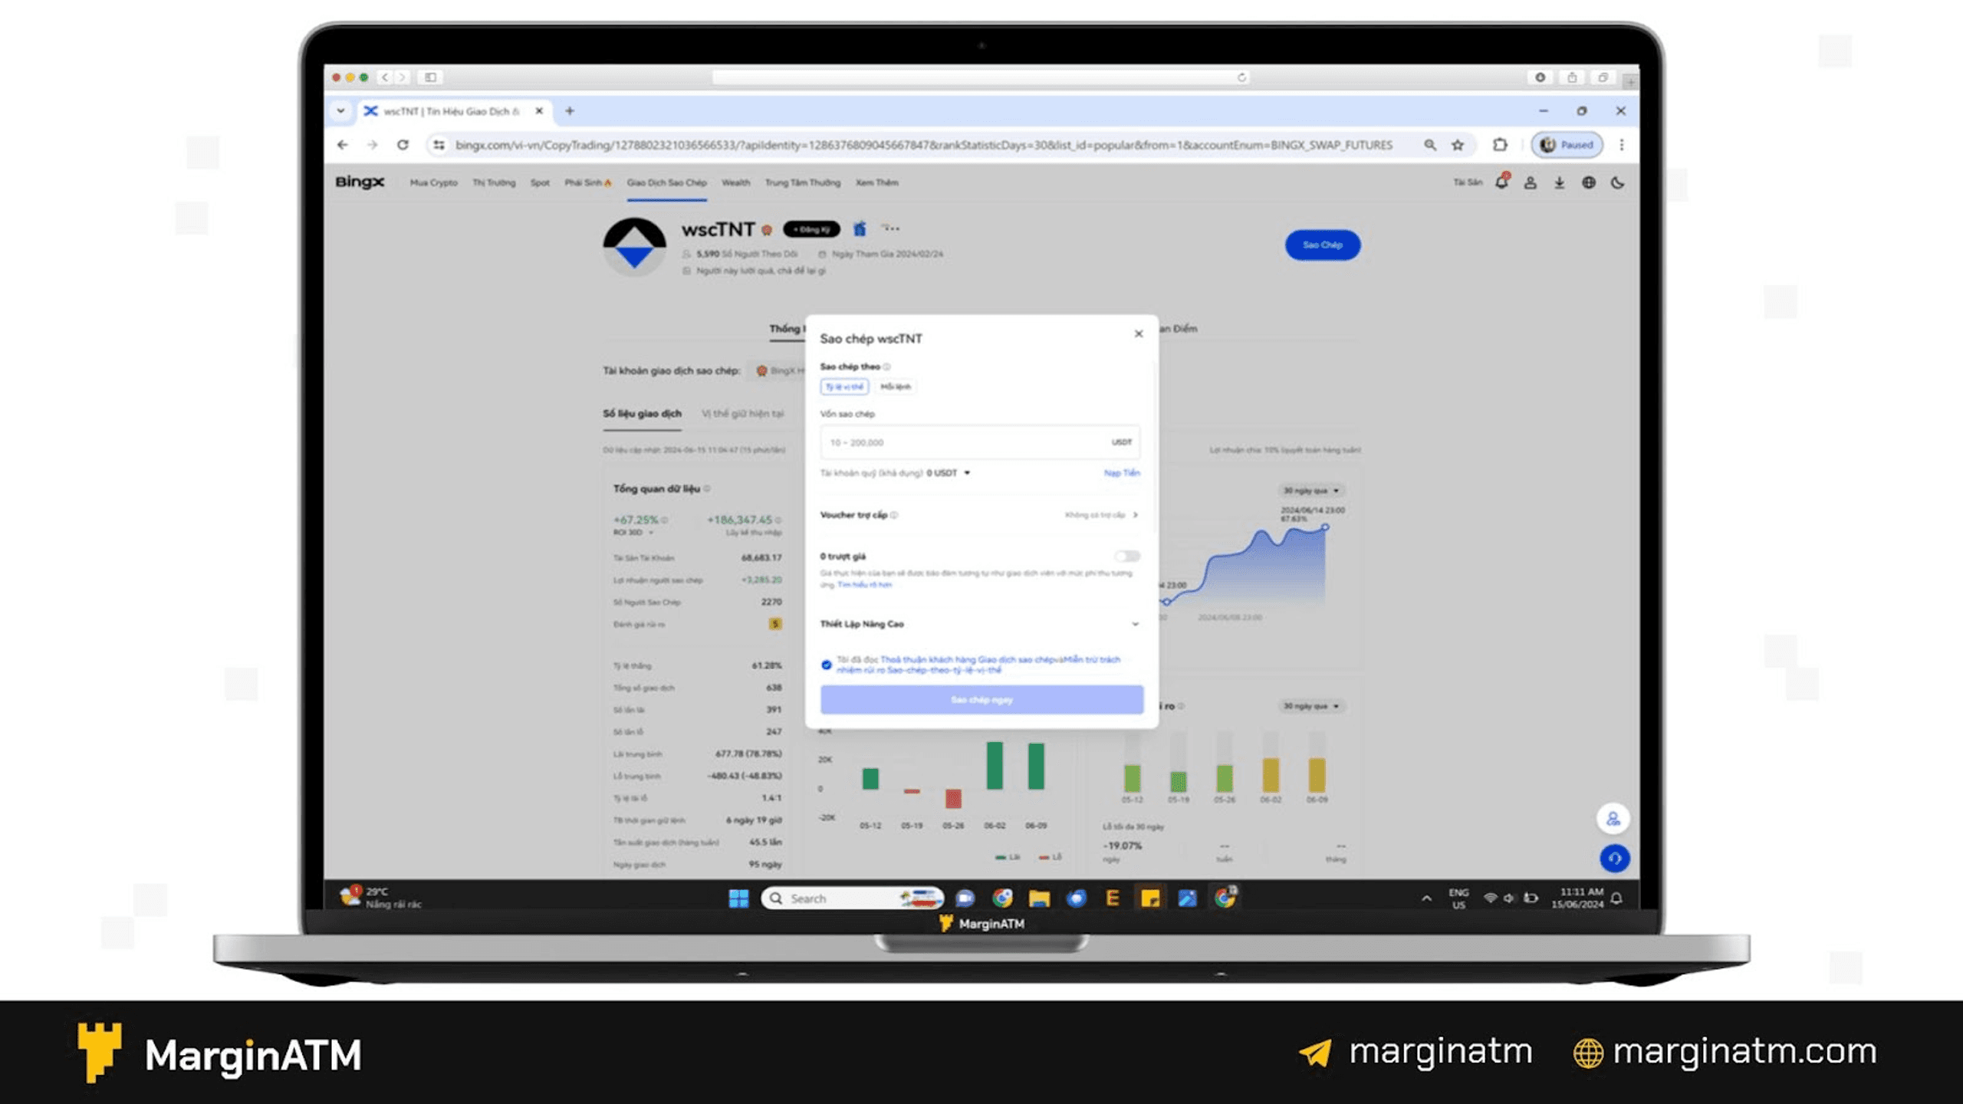Click the Paused profile chip

(x=1567, y=145)
